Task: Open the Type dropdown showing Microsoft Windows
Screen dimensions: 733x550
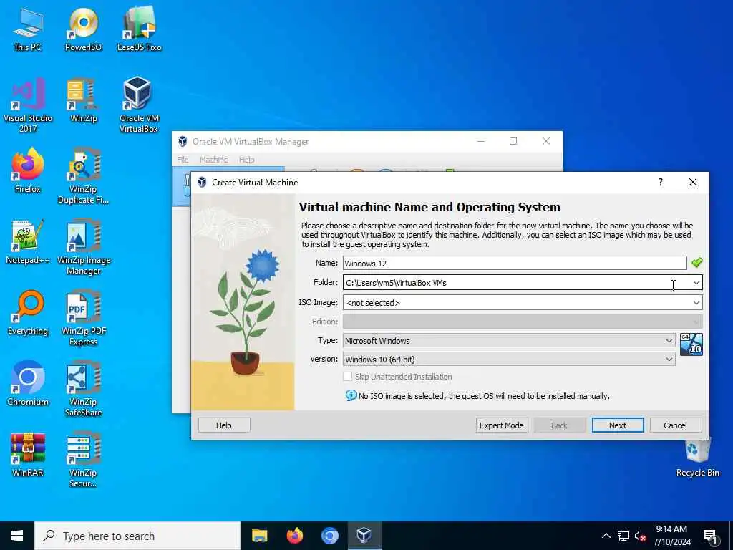Action: coord(509,340)
